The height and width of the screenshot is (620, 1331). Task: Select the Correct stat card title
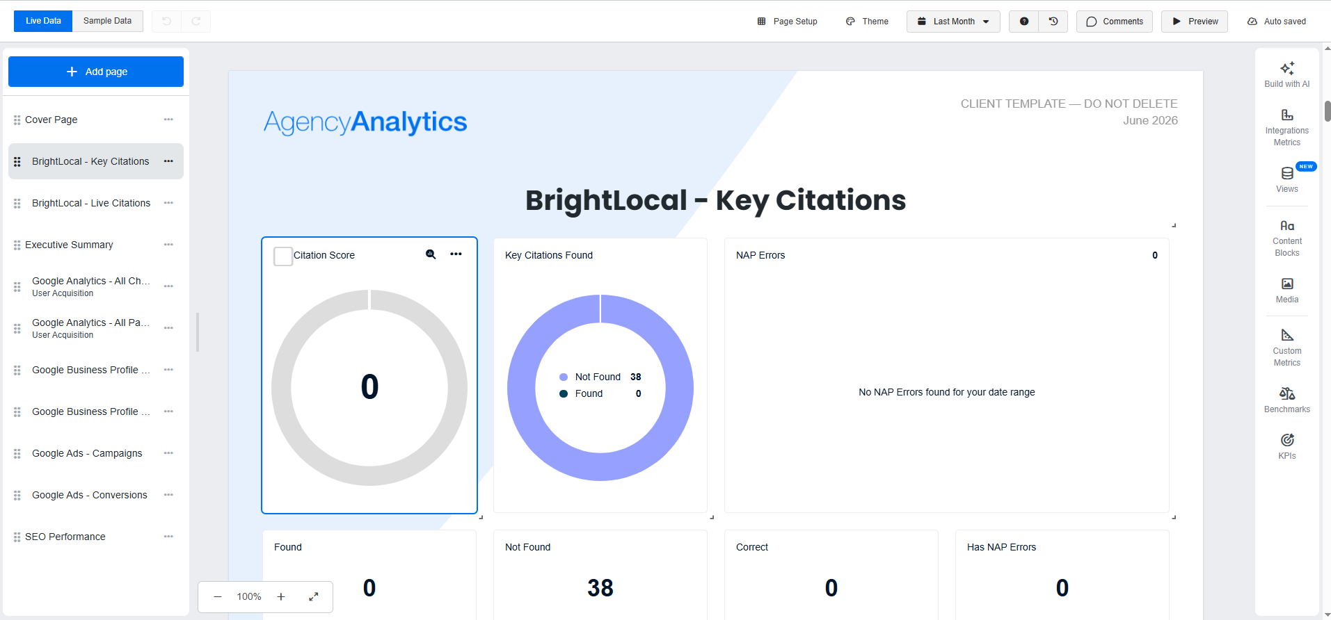[x=752, y=547]
